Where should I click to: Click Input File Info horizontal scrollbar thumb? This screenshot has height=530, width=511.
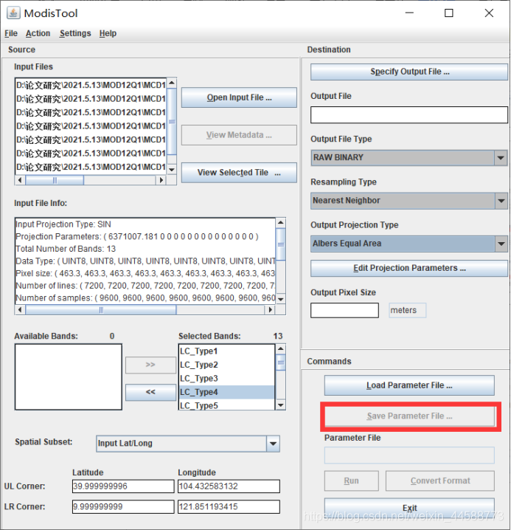pos(101,309)
